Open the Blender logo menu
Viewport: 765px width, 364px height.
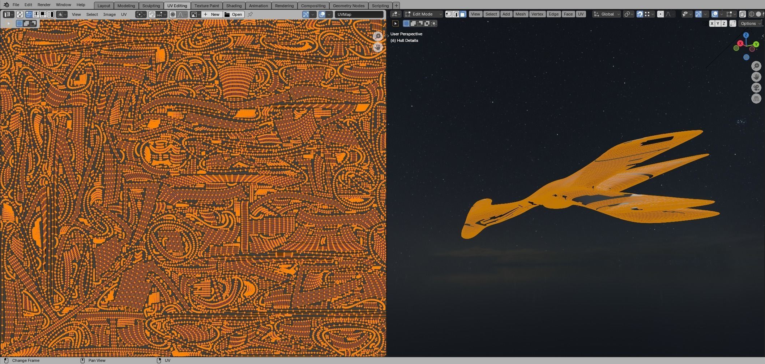6,5
